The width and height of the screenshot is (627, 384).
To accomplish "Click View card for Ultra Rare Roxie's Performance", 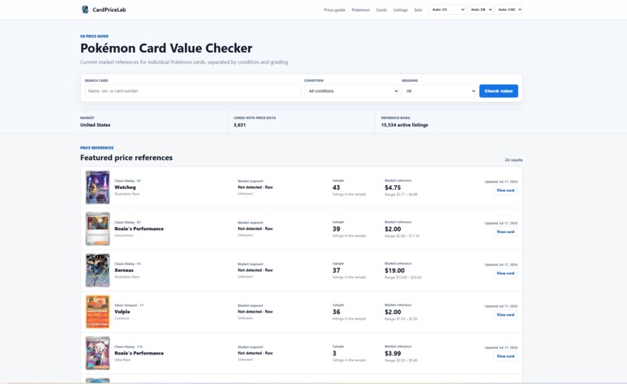I will click(x=505, y=356).
